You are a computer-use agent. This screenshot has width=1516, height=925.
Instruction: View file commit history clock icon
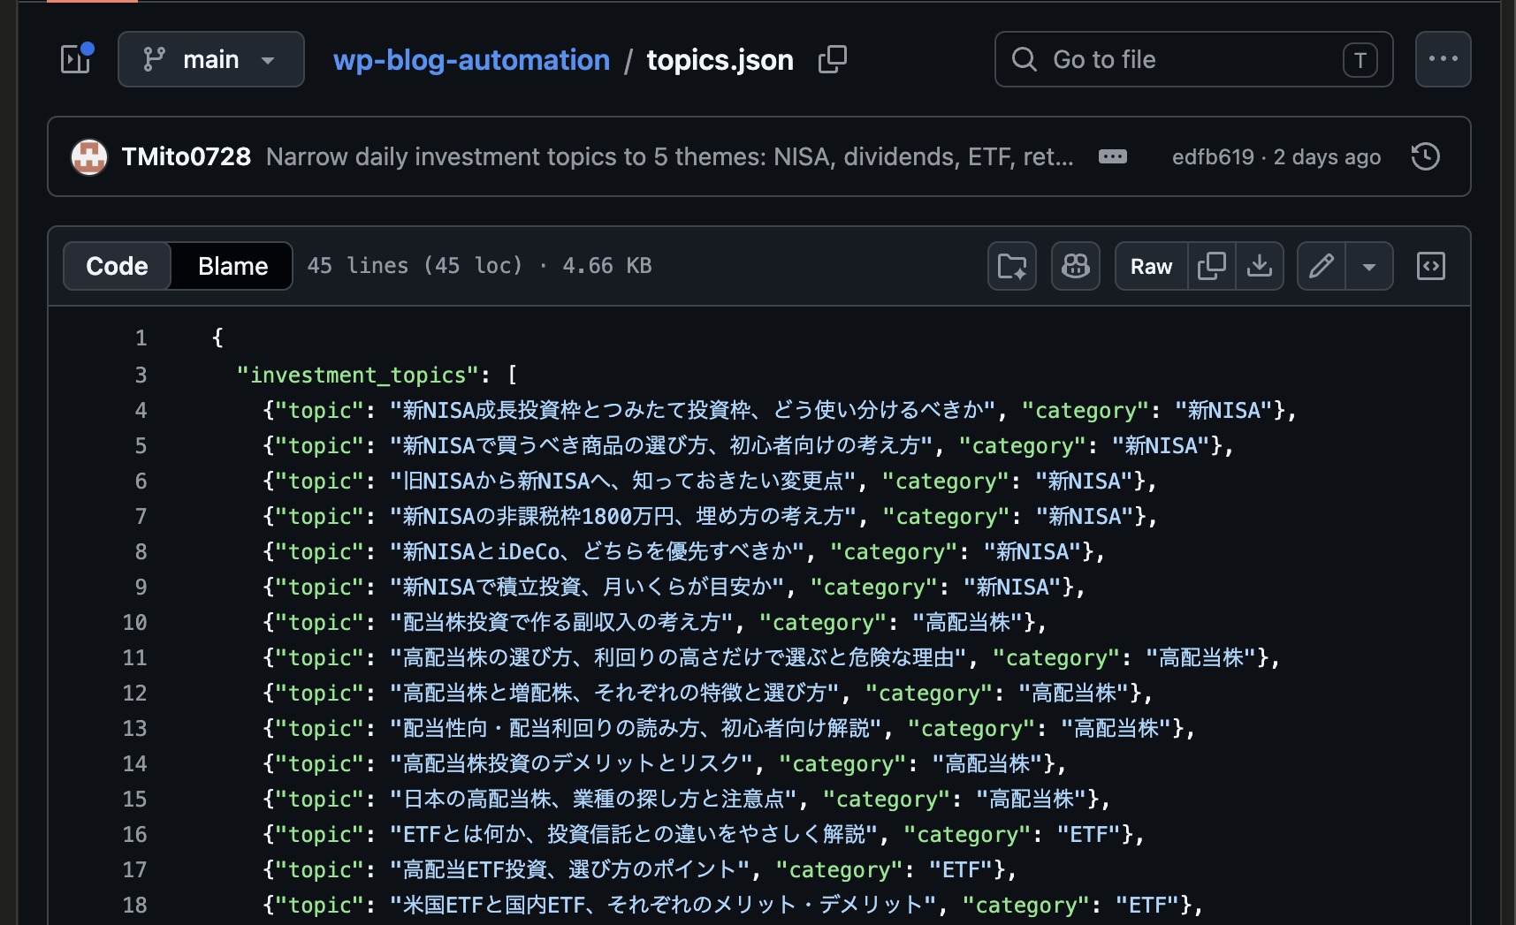[x=1425, y=157]
